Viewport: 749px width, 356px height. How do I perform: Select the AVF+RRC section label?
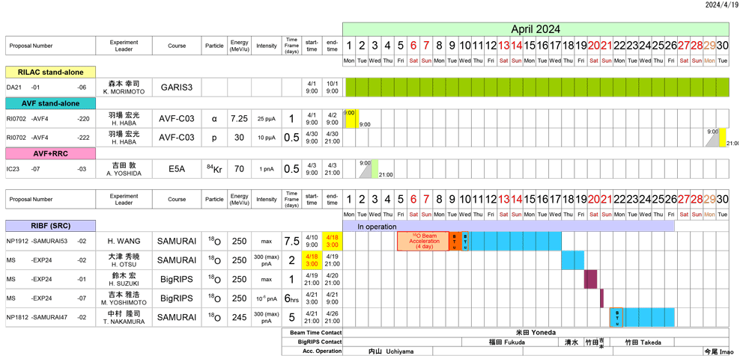click(51, 153)
